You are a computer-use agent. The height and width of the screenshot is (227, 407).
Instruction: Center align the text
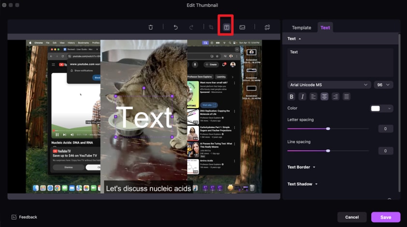point(324,97)
